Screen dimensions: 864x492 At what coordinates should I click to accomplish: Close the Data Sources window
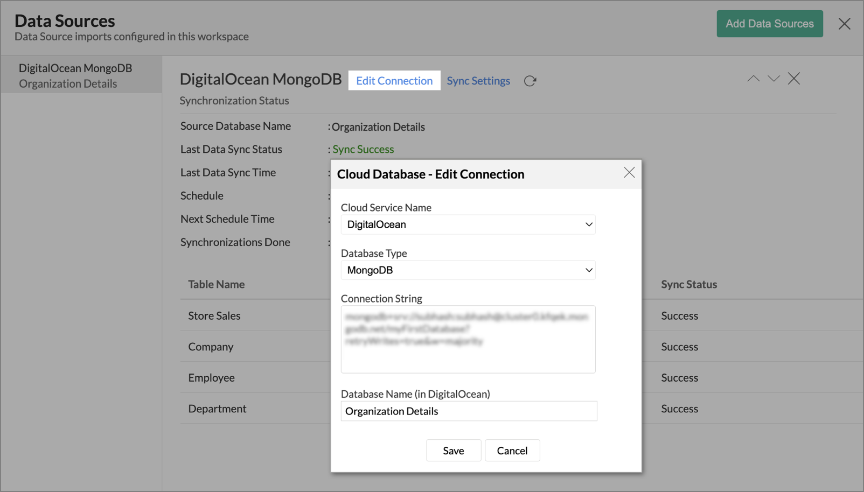pos(844,24)
